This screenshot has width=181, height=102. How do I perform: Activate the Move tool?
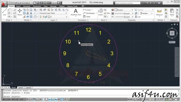pos(20,12)
